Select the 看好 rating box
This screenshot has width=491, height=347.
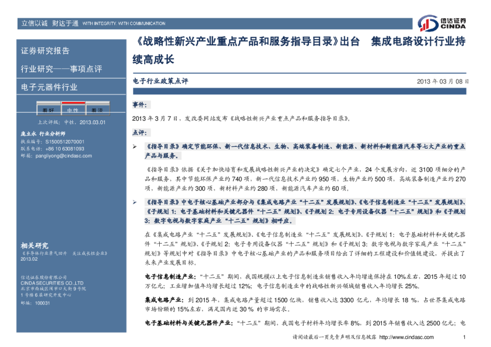(48, 110)
